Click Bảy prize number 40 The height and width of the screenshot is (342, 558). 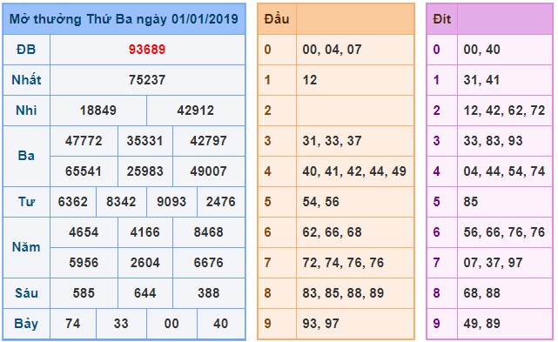[220, 324]
